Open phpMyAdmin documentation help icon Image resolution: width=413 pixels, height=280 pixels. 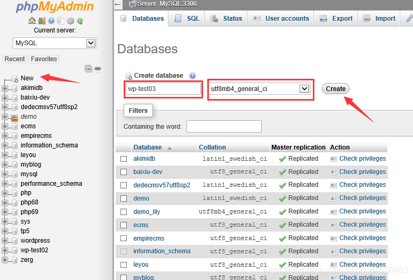[x=51, y=21]
